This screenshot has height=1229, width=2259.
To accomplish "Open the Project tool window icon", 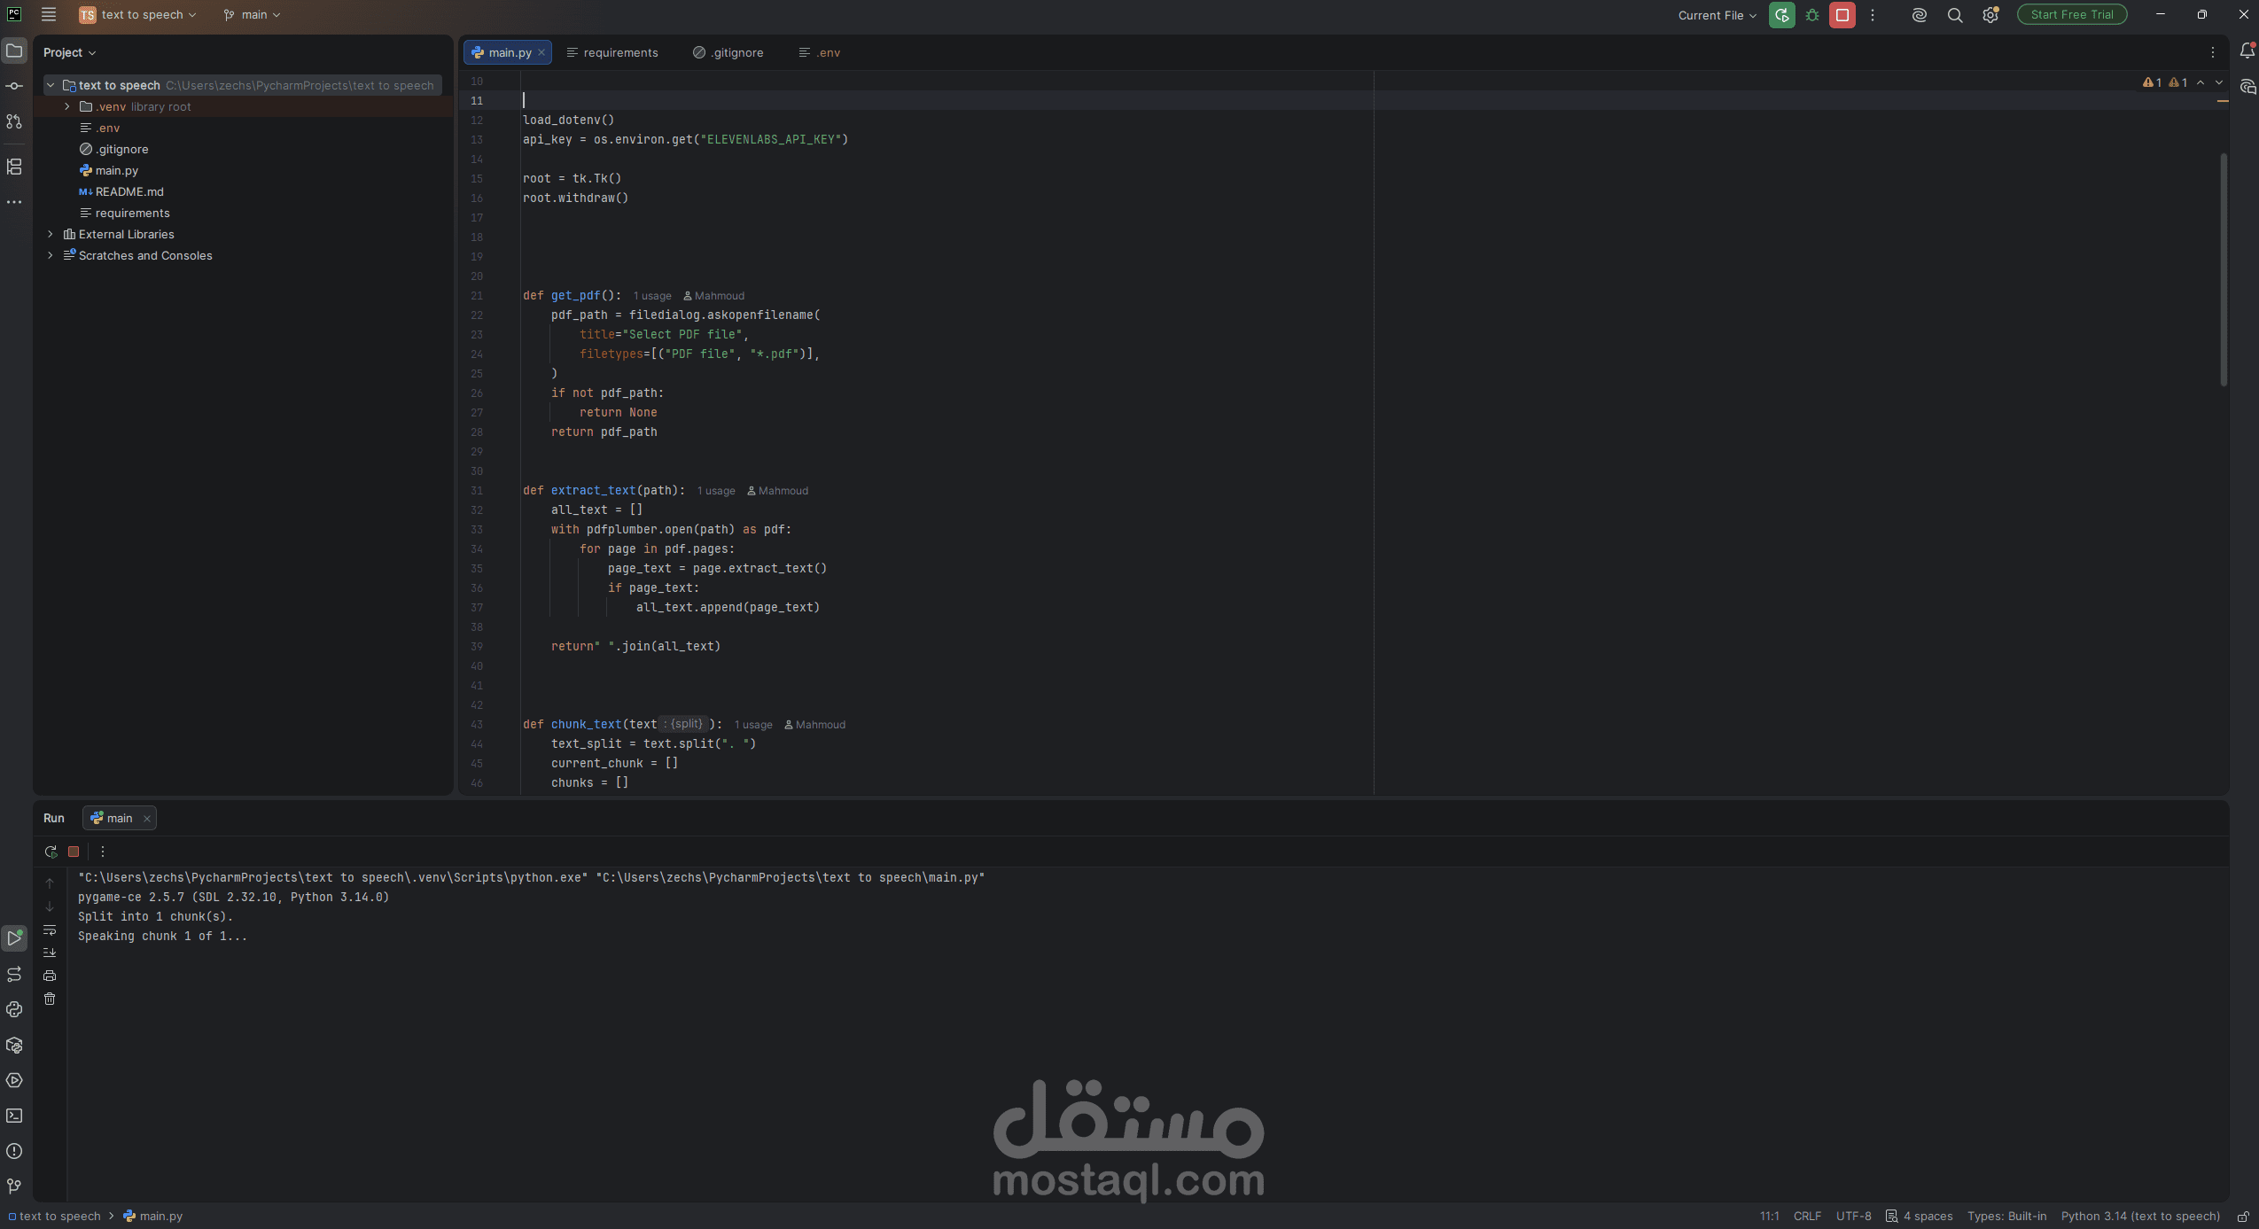I will tap(14, 51).
